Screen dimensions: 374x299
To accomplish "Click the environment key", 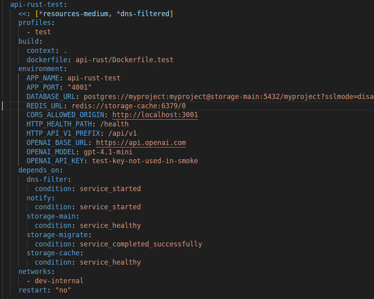I will click(x=41, y=69).
